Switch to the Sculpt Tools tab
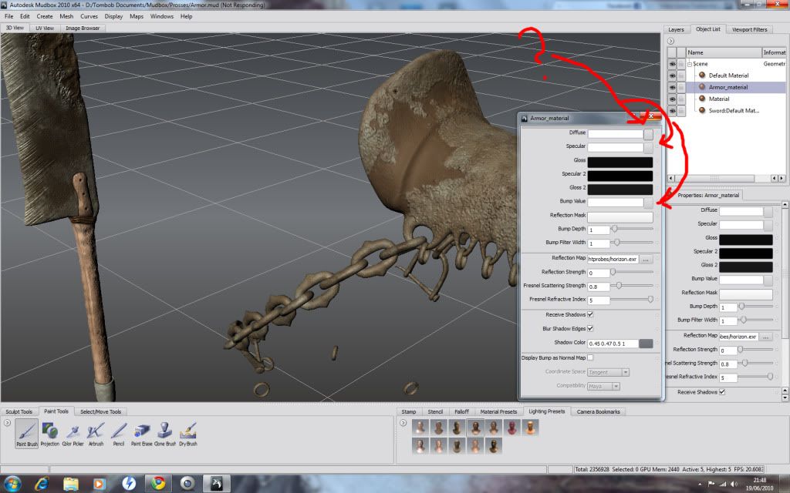This screenshot has height=493, width=790. coord(18,411)
